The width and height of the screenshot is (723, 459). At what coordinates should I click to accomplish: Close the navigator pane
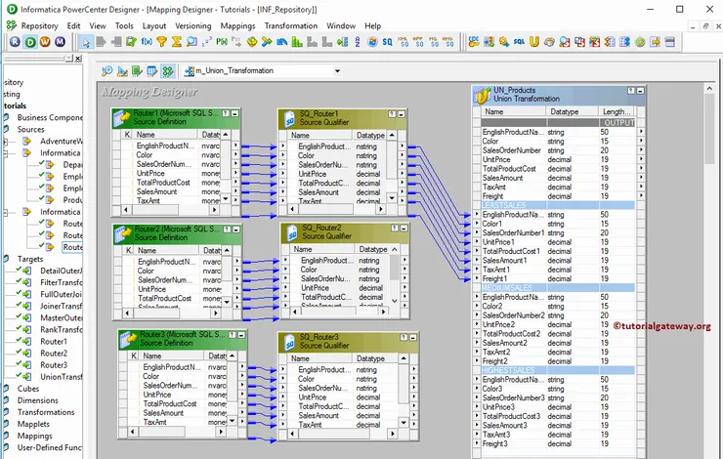tap(78, 58)
